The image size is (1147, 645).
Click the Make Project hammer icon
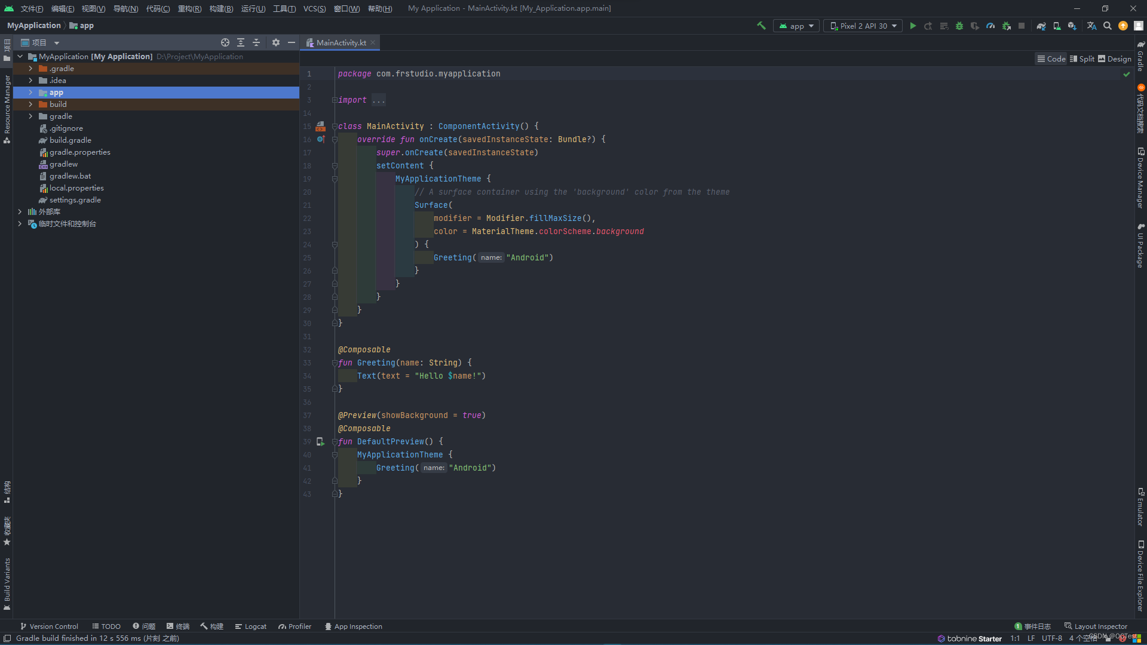(x=761, y=26)
